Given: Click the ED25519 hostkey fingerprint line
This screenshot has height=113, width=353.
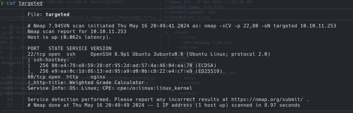Looking at the screenshot, I should pyautogui.click(x=125, y=71).
